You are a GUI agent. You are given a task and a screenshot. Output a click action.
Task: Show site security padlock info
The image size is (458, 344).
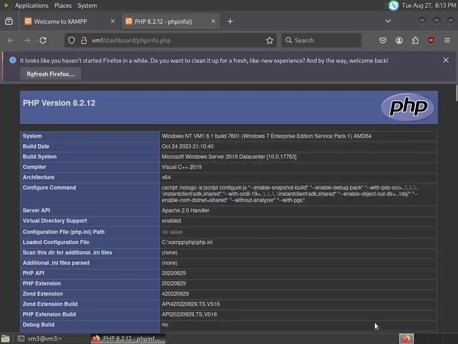click(84, 40)
